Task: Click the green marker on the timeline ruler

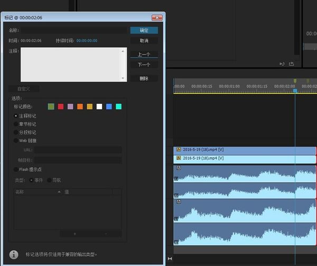Action: click(x=295, y=81)
